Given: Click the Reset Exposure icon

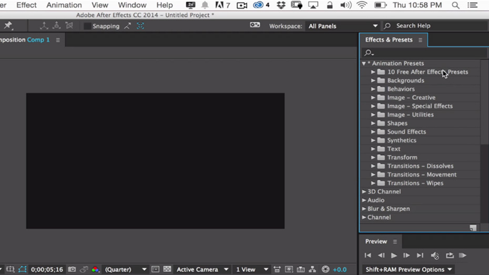Looking at the screenshot, I should [325, 269].
